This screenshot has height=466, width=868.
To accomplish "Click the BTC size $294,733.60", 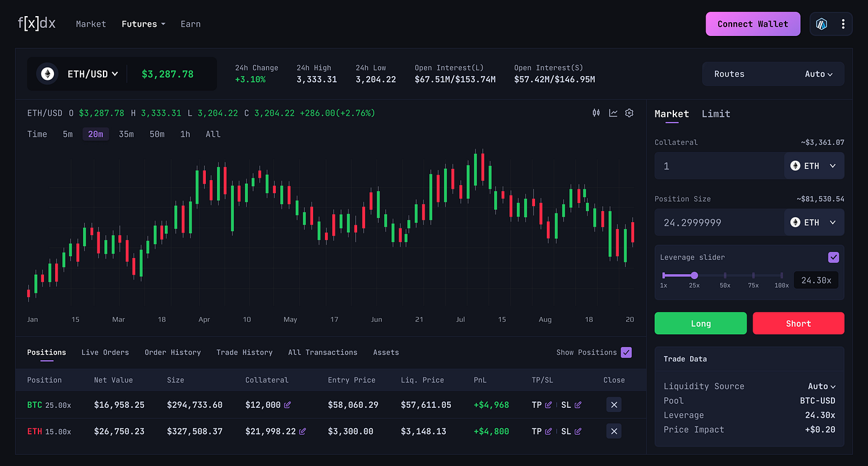I will coord(195,405).
